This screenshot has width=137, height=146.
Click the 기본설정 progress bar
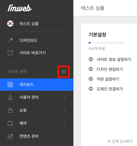click(x=106, y=43)
